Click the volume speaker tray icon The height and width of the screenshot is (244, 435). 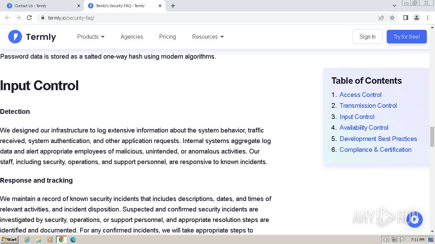pyautogui.click(x=386, y=240)
